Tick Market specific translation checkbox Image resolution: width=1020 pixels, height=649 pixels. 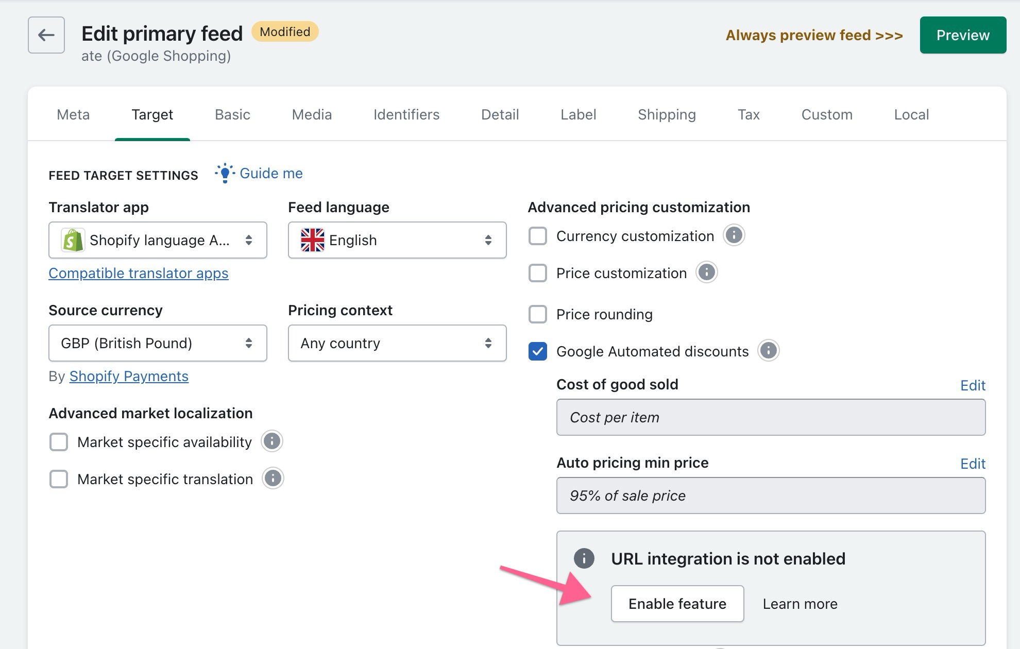click(x=59, y=479)
